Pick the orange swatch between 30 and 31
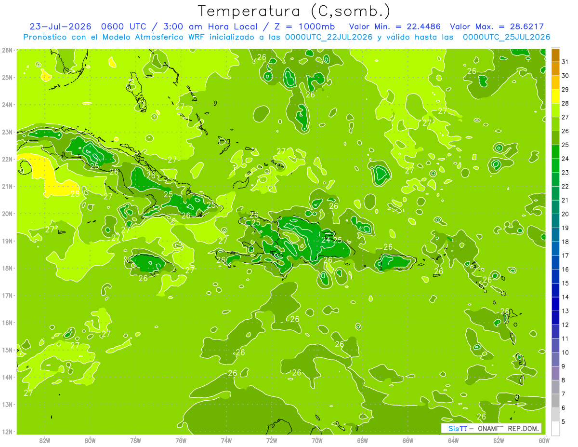The height and width of the screenshot is (447, 578). (x=555, y=69)
